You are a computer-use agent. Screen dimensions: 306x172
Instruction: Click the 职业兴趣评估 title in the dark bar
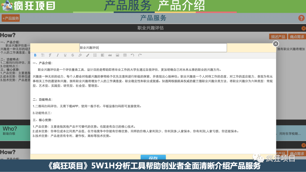click(150, 28)
